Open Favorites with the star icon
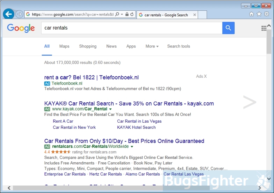This screenshot has width=274, height=193. tap(259, 14)
